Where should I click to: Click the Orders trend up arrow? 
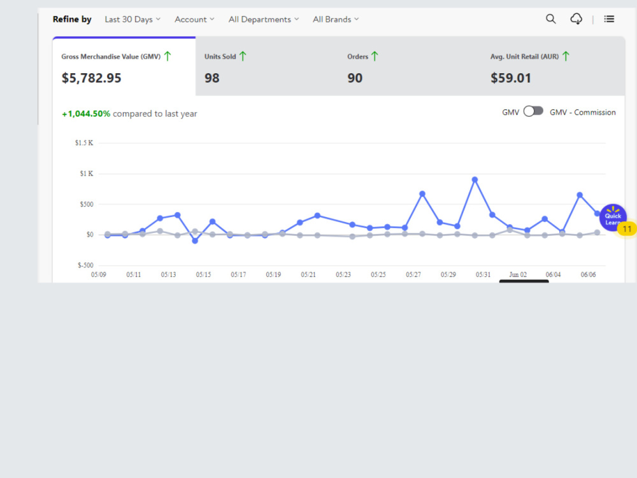point(375,57)
